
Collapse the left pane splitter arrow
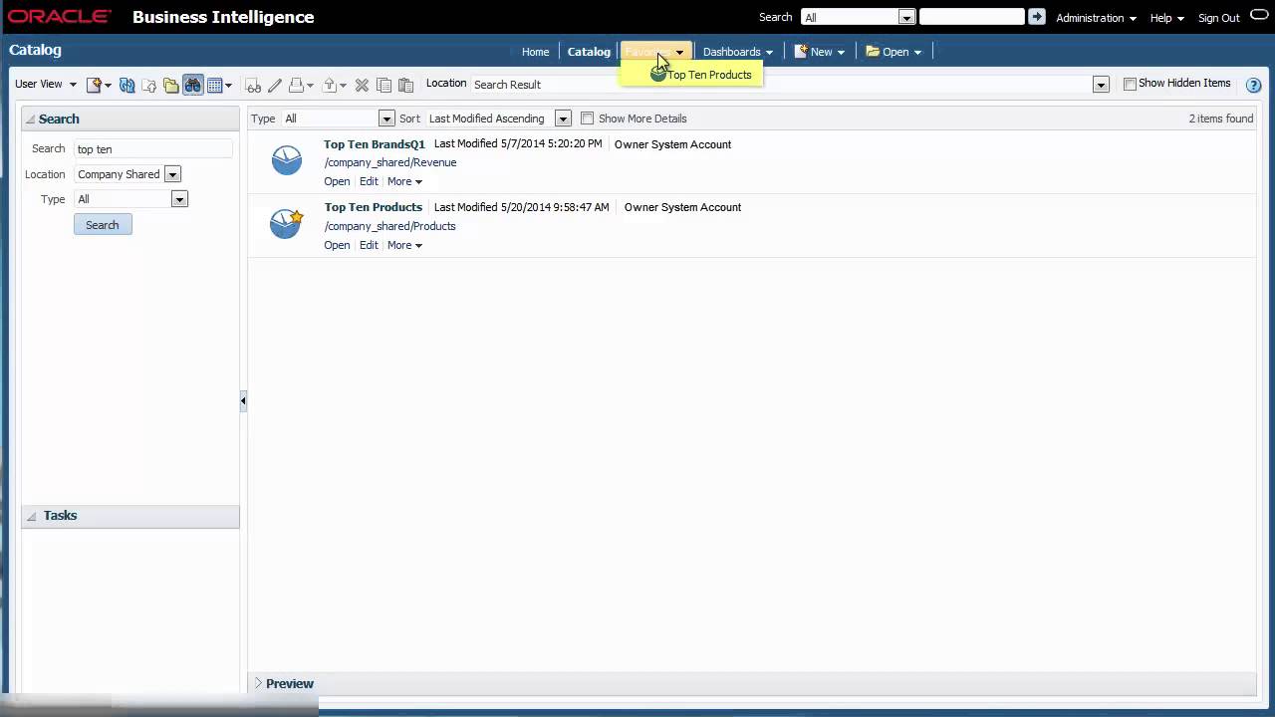(243, 400)
